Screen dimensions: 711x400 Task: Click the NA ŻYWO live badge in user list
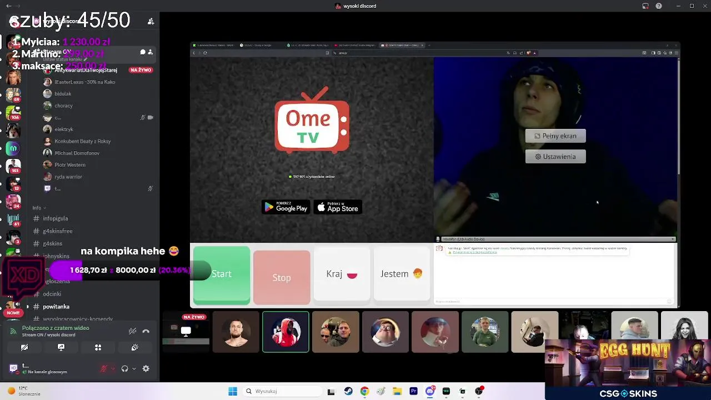(141, 70)
